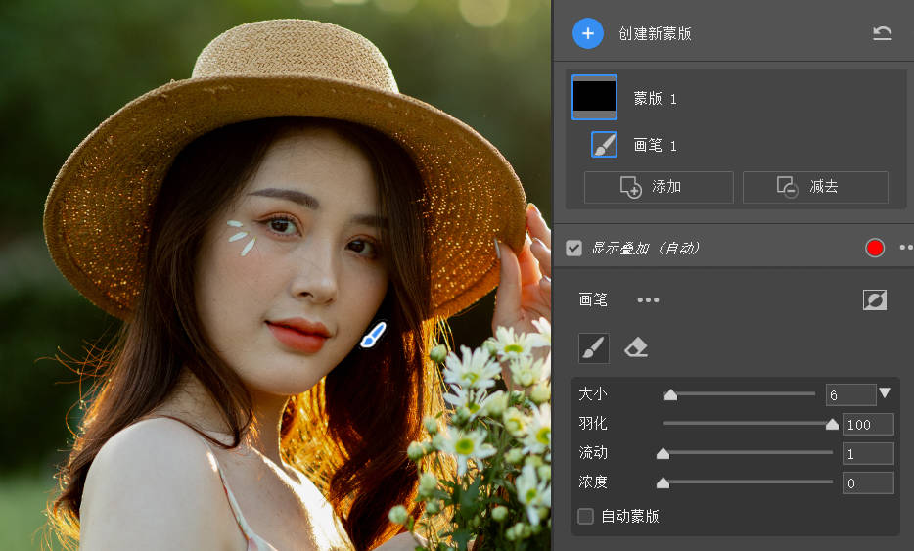Open overlay options three-dot menu beside red swatch
This screenshot has width=914, height=551.
[x=905, y=249]
